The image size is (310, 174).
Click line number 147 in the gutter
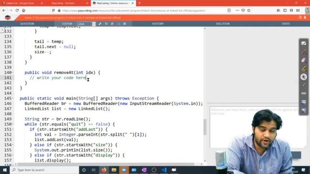[8, 109]
